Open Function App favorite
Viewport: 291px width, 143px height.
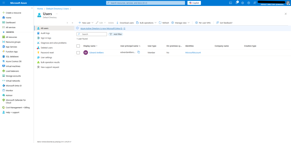(x=10, y=52)
